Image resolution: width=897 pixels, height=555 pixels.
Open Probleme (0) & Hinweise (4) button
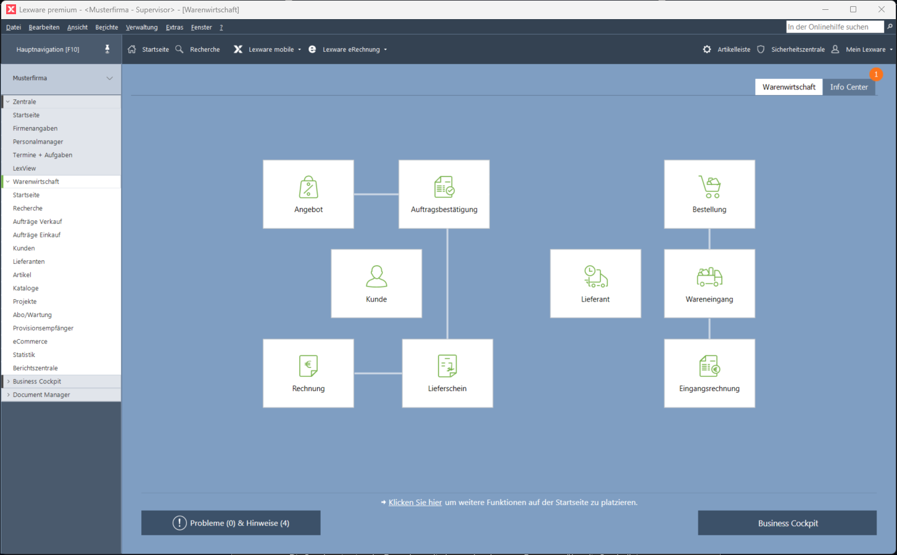pos(231,523)
